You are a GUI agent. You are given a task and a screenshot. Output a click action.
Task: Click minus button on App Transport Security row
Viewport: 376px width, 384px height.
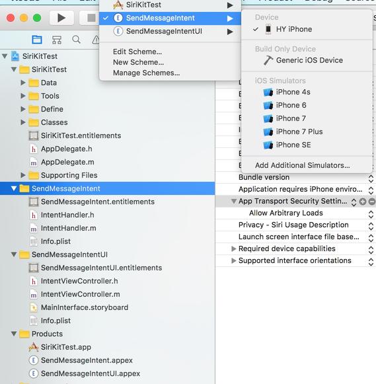pyautogui.click(x=372, y=202)
